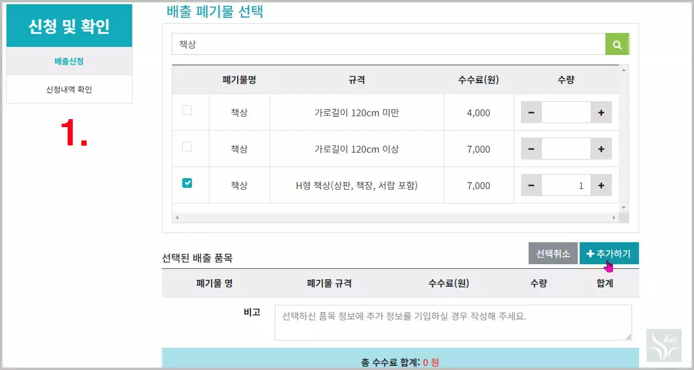Click the plus icon on the 추가하기 button

coord(591,253)
